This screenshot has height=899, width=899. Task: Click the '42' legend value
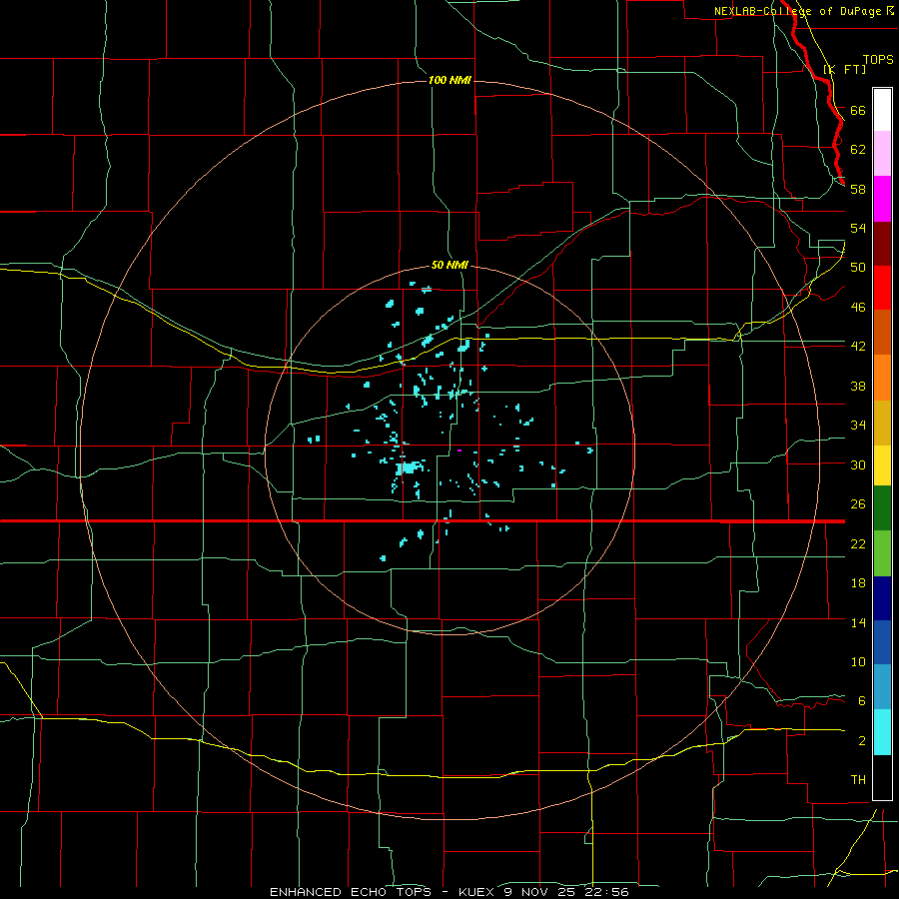[x=858, y=347]
